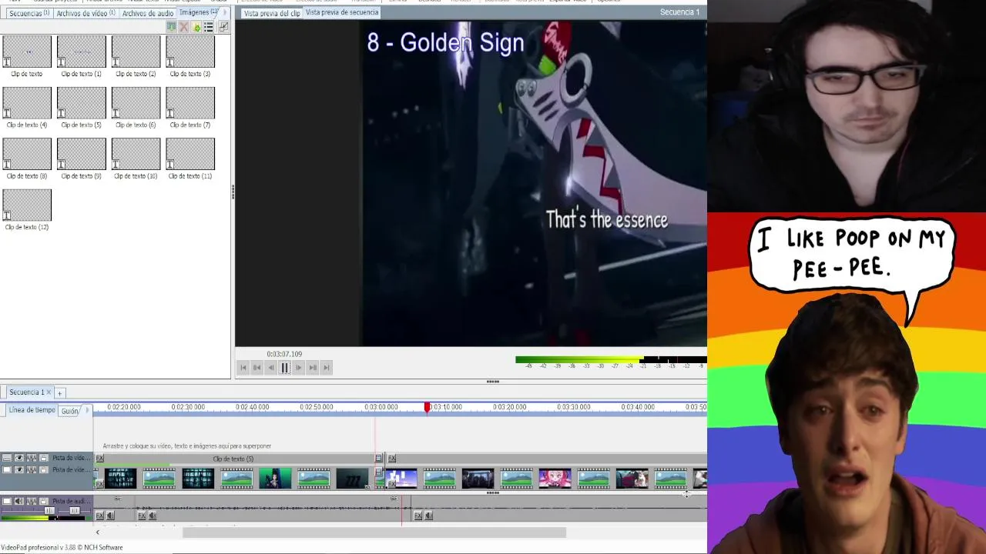Switch to Guión storyboard view
This screenshot has height=554, width=986.
coord(70,411)
